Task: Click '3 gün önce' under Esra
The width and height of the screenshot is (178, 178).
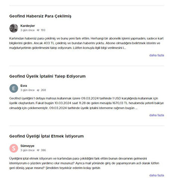Action: point(28,90)
